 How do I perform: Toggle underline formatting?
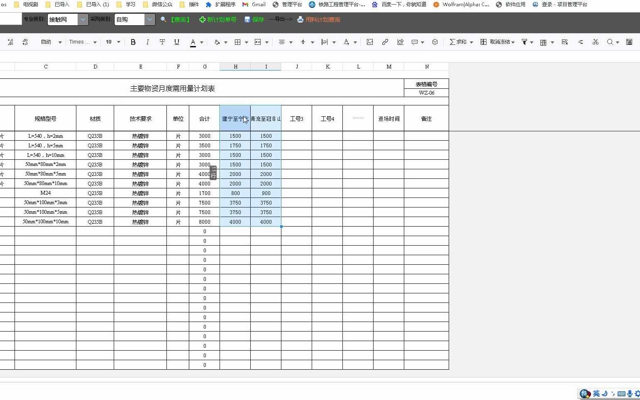click(x=177, y=42)
